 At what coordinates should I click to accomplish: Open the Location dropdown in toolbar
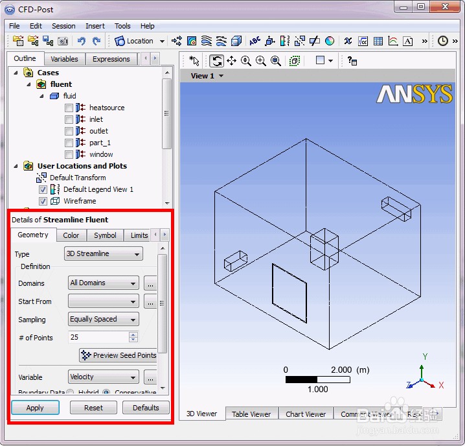(x=162, y=41)
